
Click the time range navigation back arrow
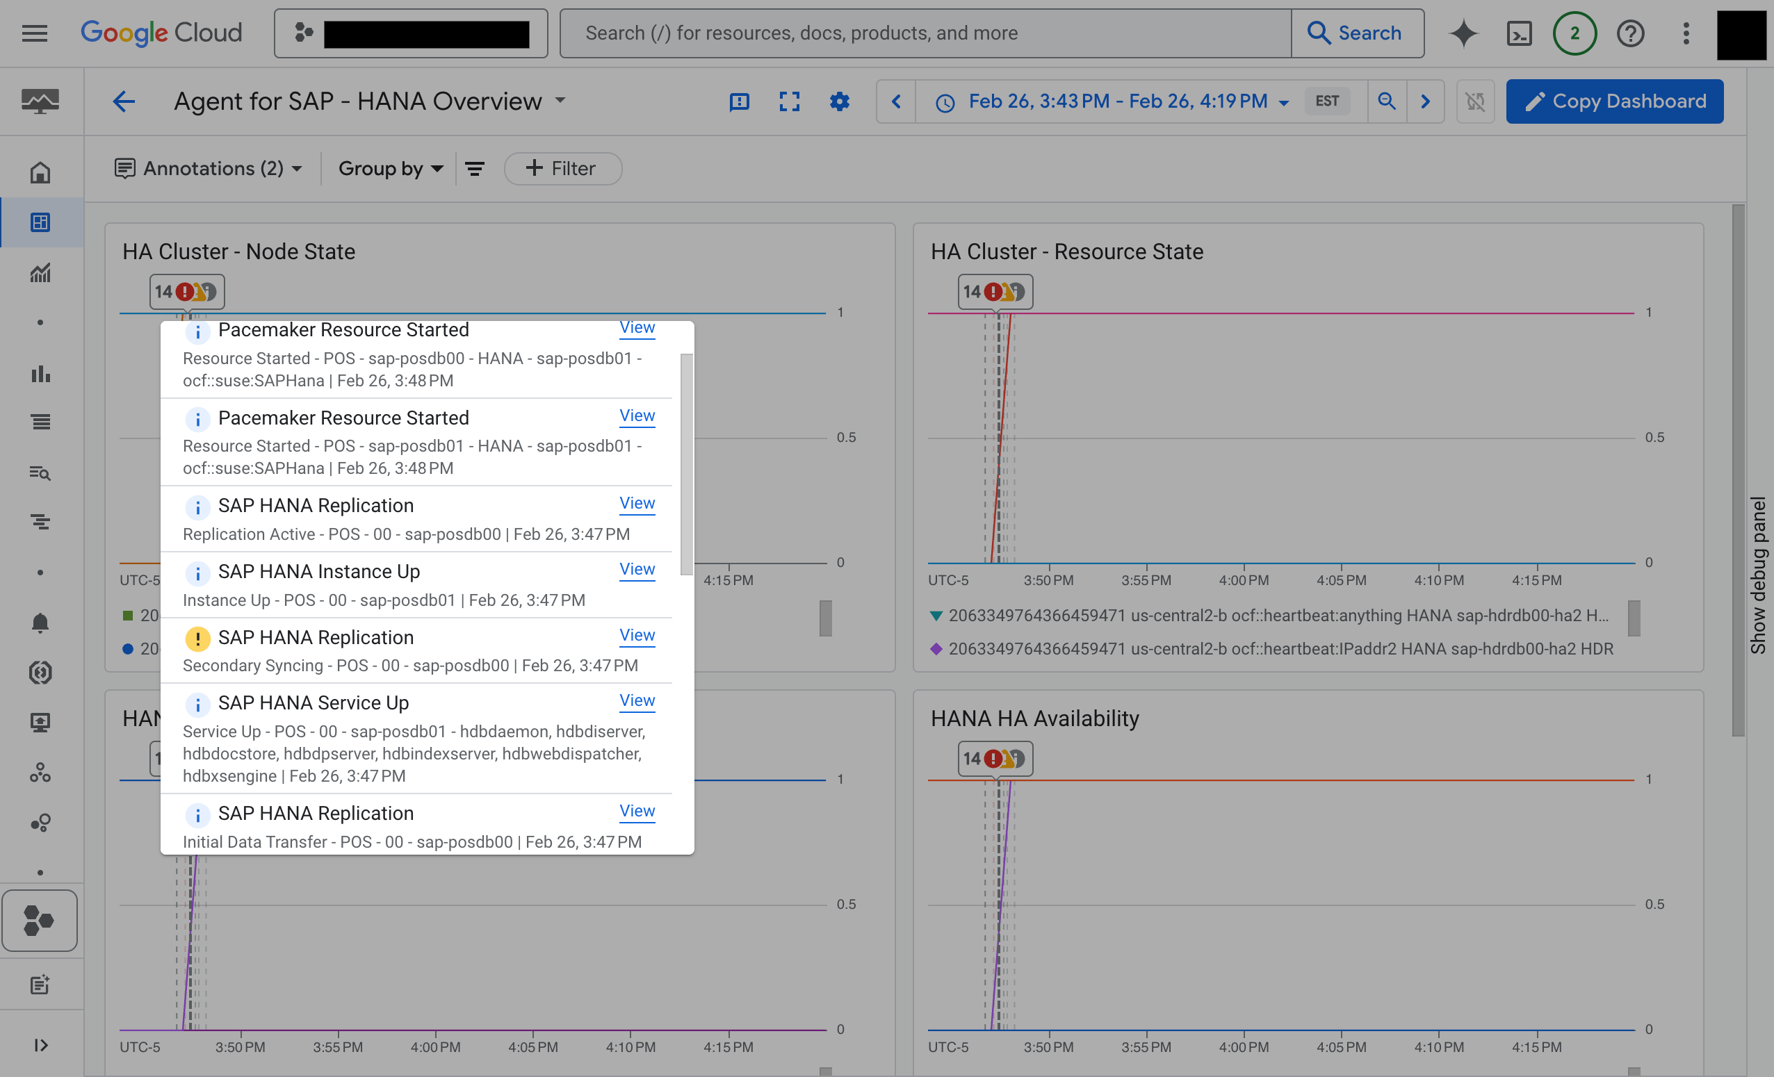[x=896, y=100]
